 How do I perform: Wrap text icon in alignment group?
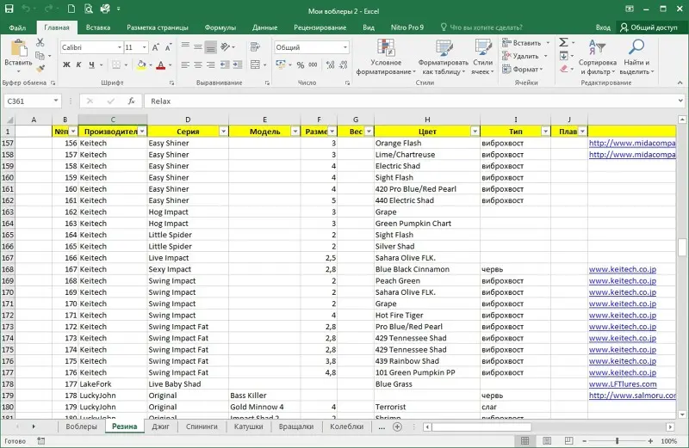coord(255,47)
